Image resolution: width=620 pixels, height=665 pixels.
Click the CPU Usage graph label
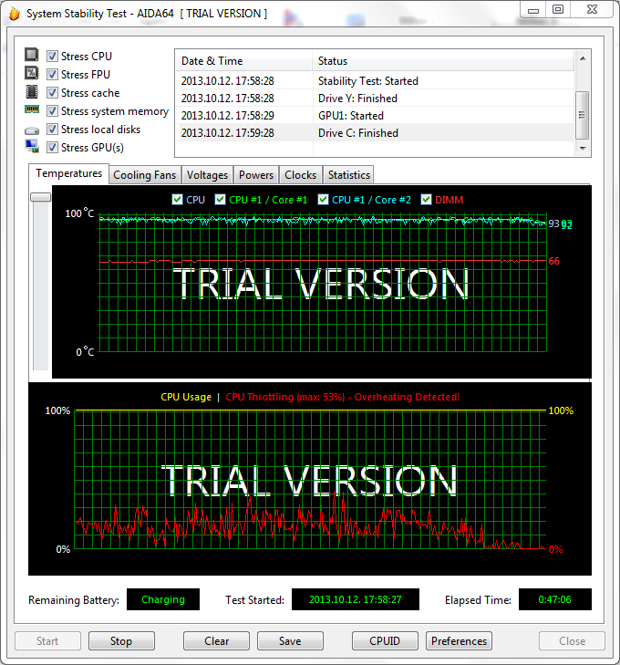pyautogui.click(x=186, y=397)
